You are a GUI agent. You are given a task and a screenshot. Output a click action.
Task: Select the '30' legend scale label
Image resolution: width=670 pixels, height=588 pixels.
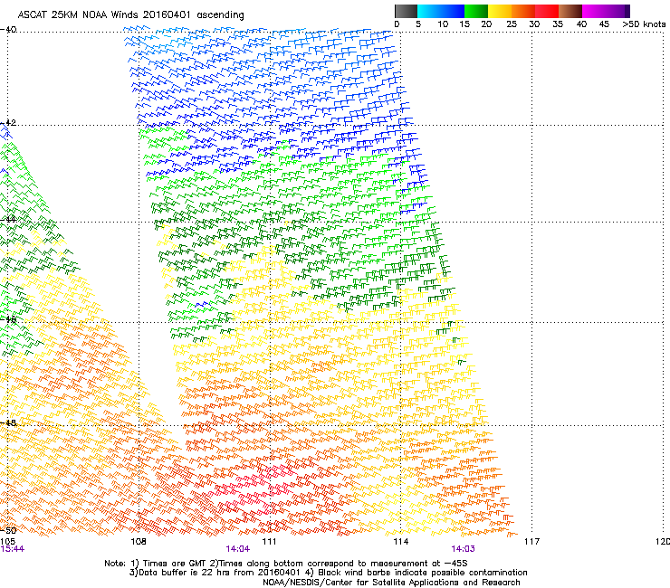[x=534, y=24]
